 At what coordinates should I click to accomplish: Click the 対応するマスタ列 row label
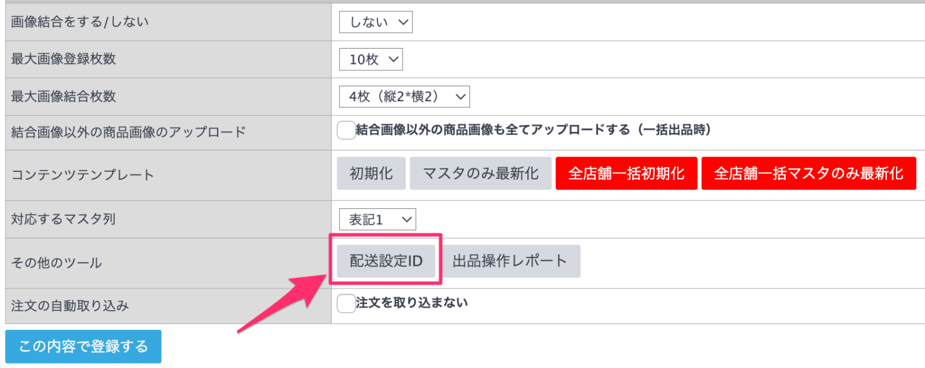(x=64, y=219)
